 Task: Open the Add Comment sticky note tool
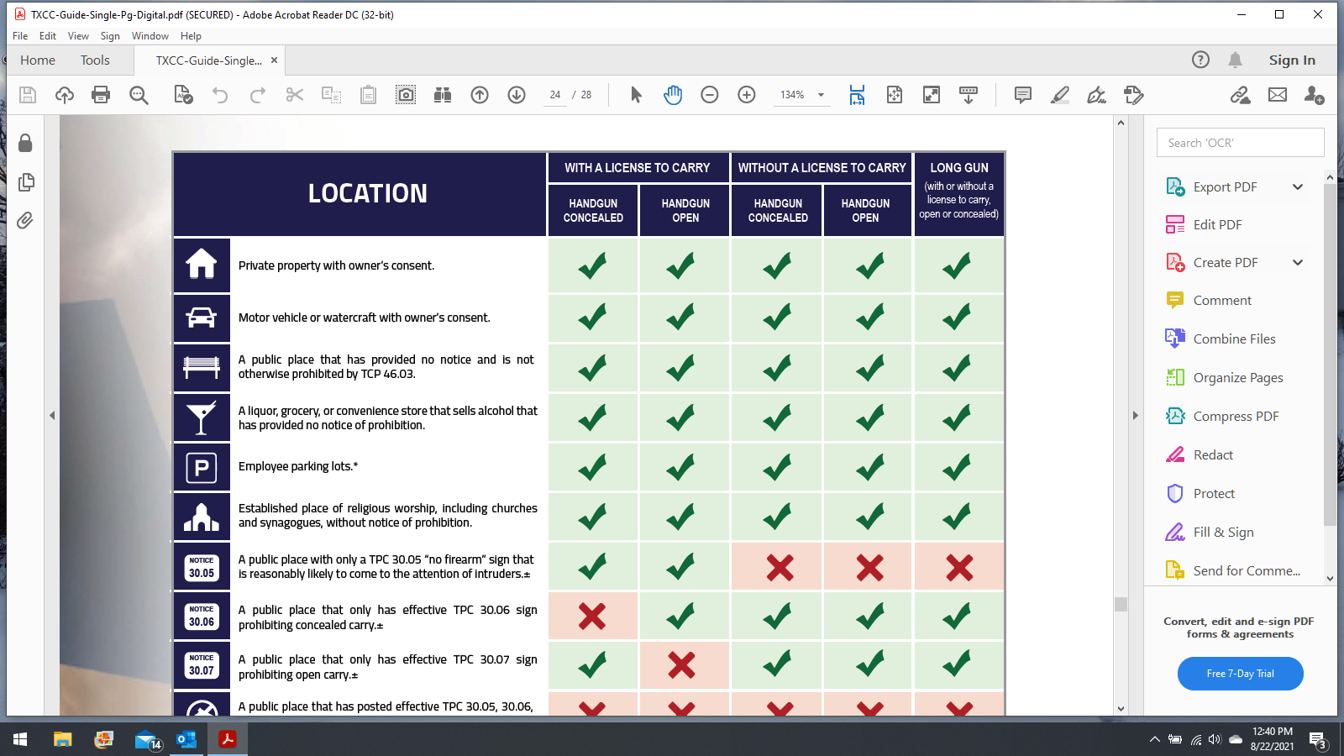click(1022, 95)
